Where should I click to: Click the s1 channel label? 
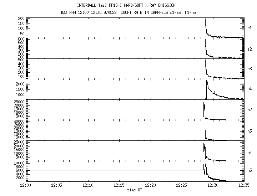pos(250,27)
